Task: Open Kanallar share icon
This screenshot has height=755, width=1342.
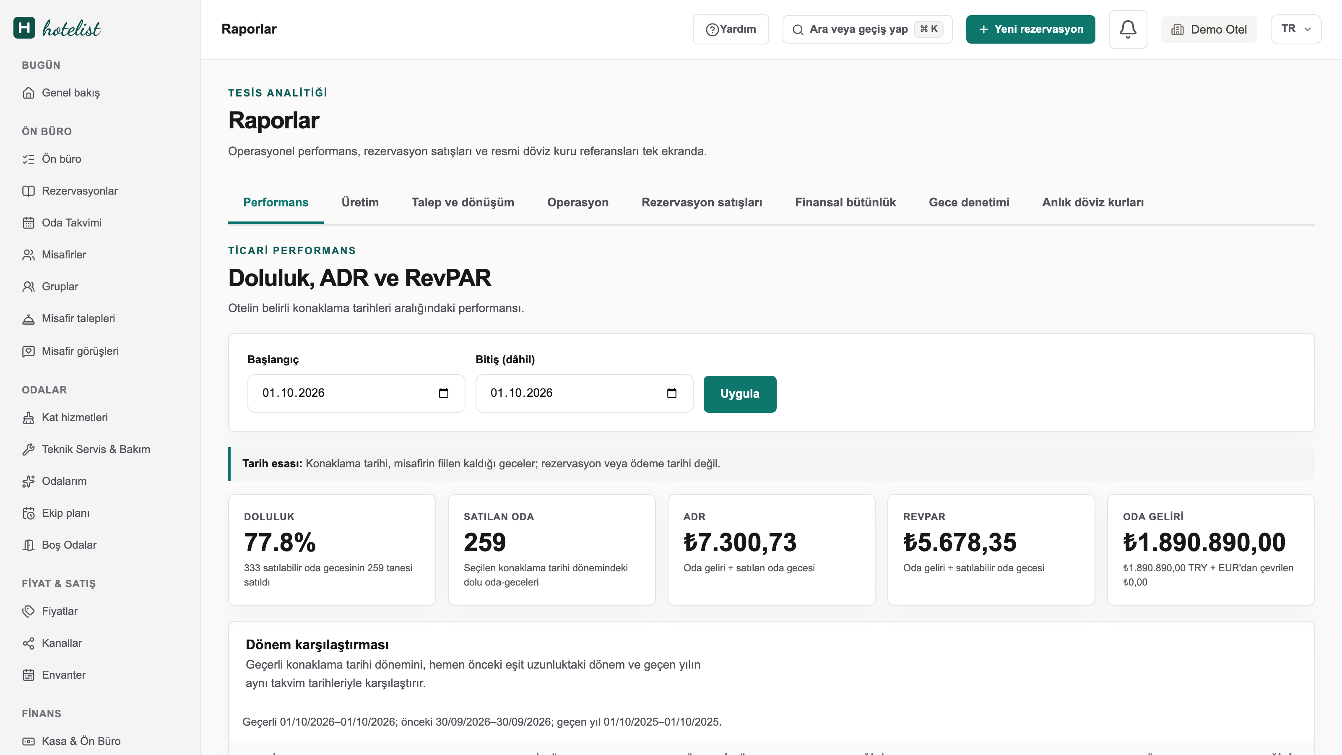Action: [x=28, y=643]
